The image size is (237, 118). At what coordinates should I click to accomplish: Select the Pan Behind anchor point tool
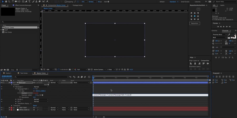click(x=19, y=2)
